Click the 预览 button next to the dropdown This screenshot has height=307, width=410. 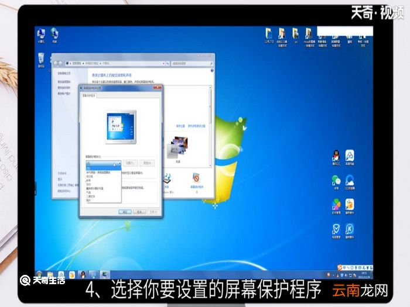pyautogui.click(x=146, y=163)
